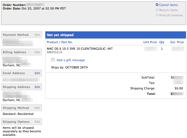
Task: Select the MAC OS X 10.5 SVR product name
Action: click(x=80, y=49)
